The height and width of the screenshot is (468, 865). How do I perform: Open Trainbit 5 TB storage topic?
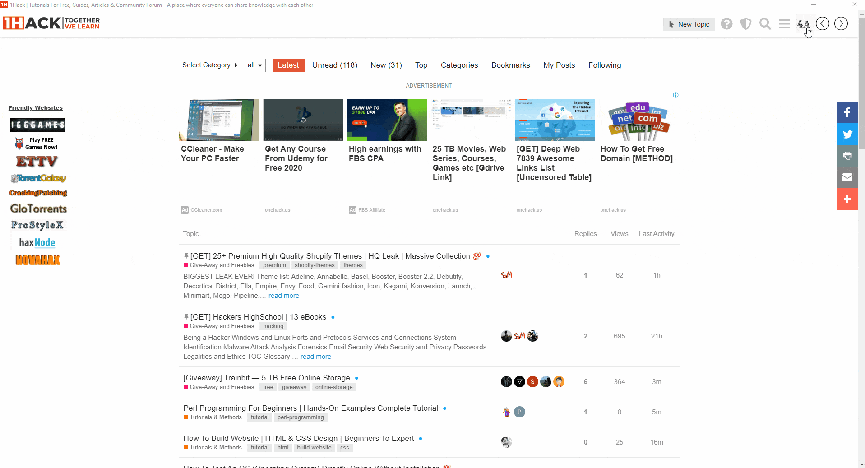click(267, 378)
